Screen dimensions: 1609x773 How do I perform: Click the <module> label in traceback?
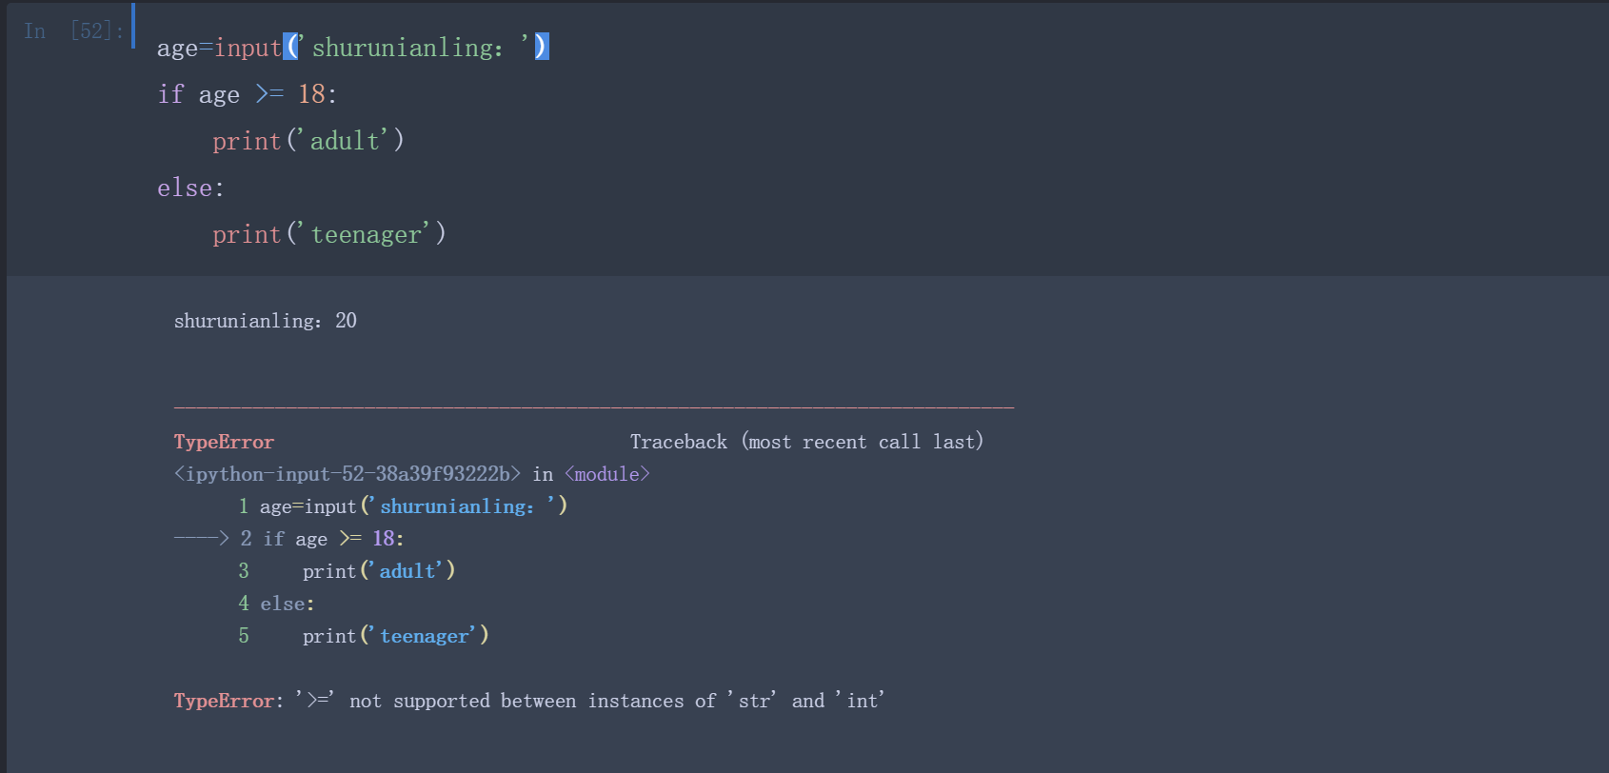pyautogui.click(x=607, y=474)
